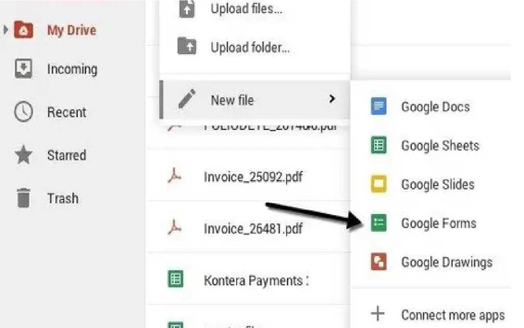Select Connect more apps
Image resolution: width=524 pixels, height=328 pixels.
coord(453,315)
